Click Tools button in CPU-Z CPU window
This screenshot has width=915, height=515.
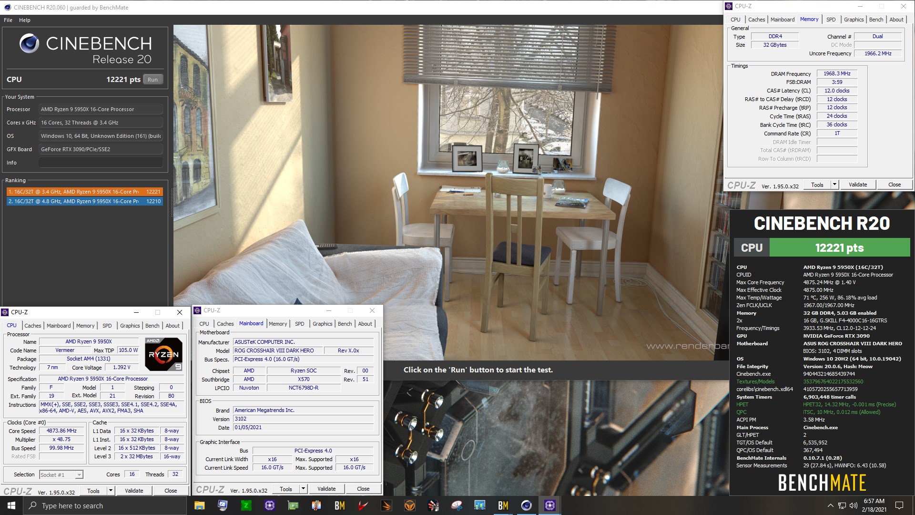tap(93, 491)
